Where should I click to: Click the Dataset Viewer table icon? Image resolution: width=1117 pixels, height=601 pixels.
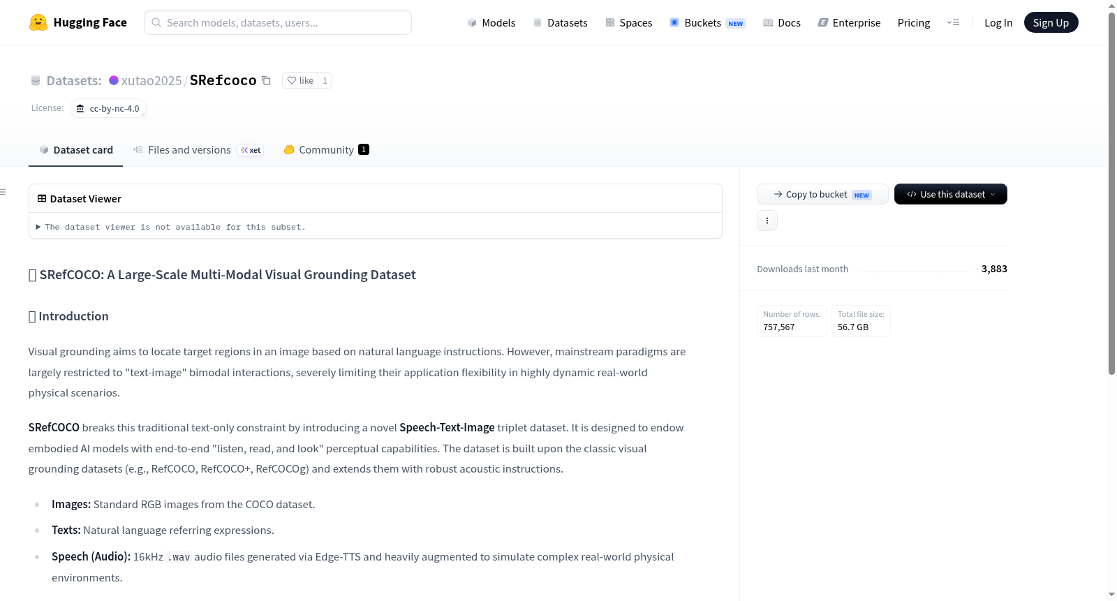(42, 198)
